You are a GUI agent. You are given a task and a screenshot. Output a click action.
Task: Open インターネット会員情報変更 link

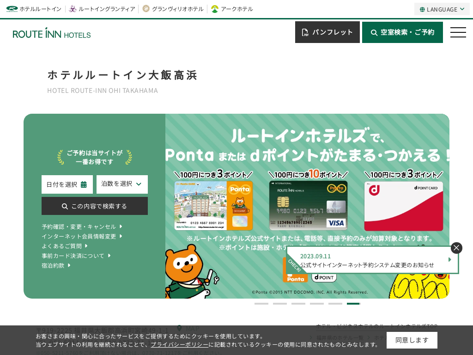coord(82,236)
